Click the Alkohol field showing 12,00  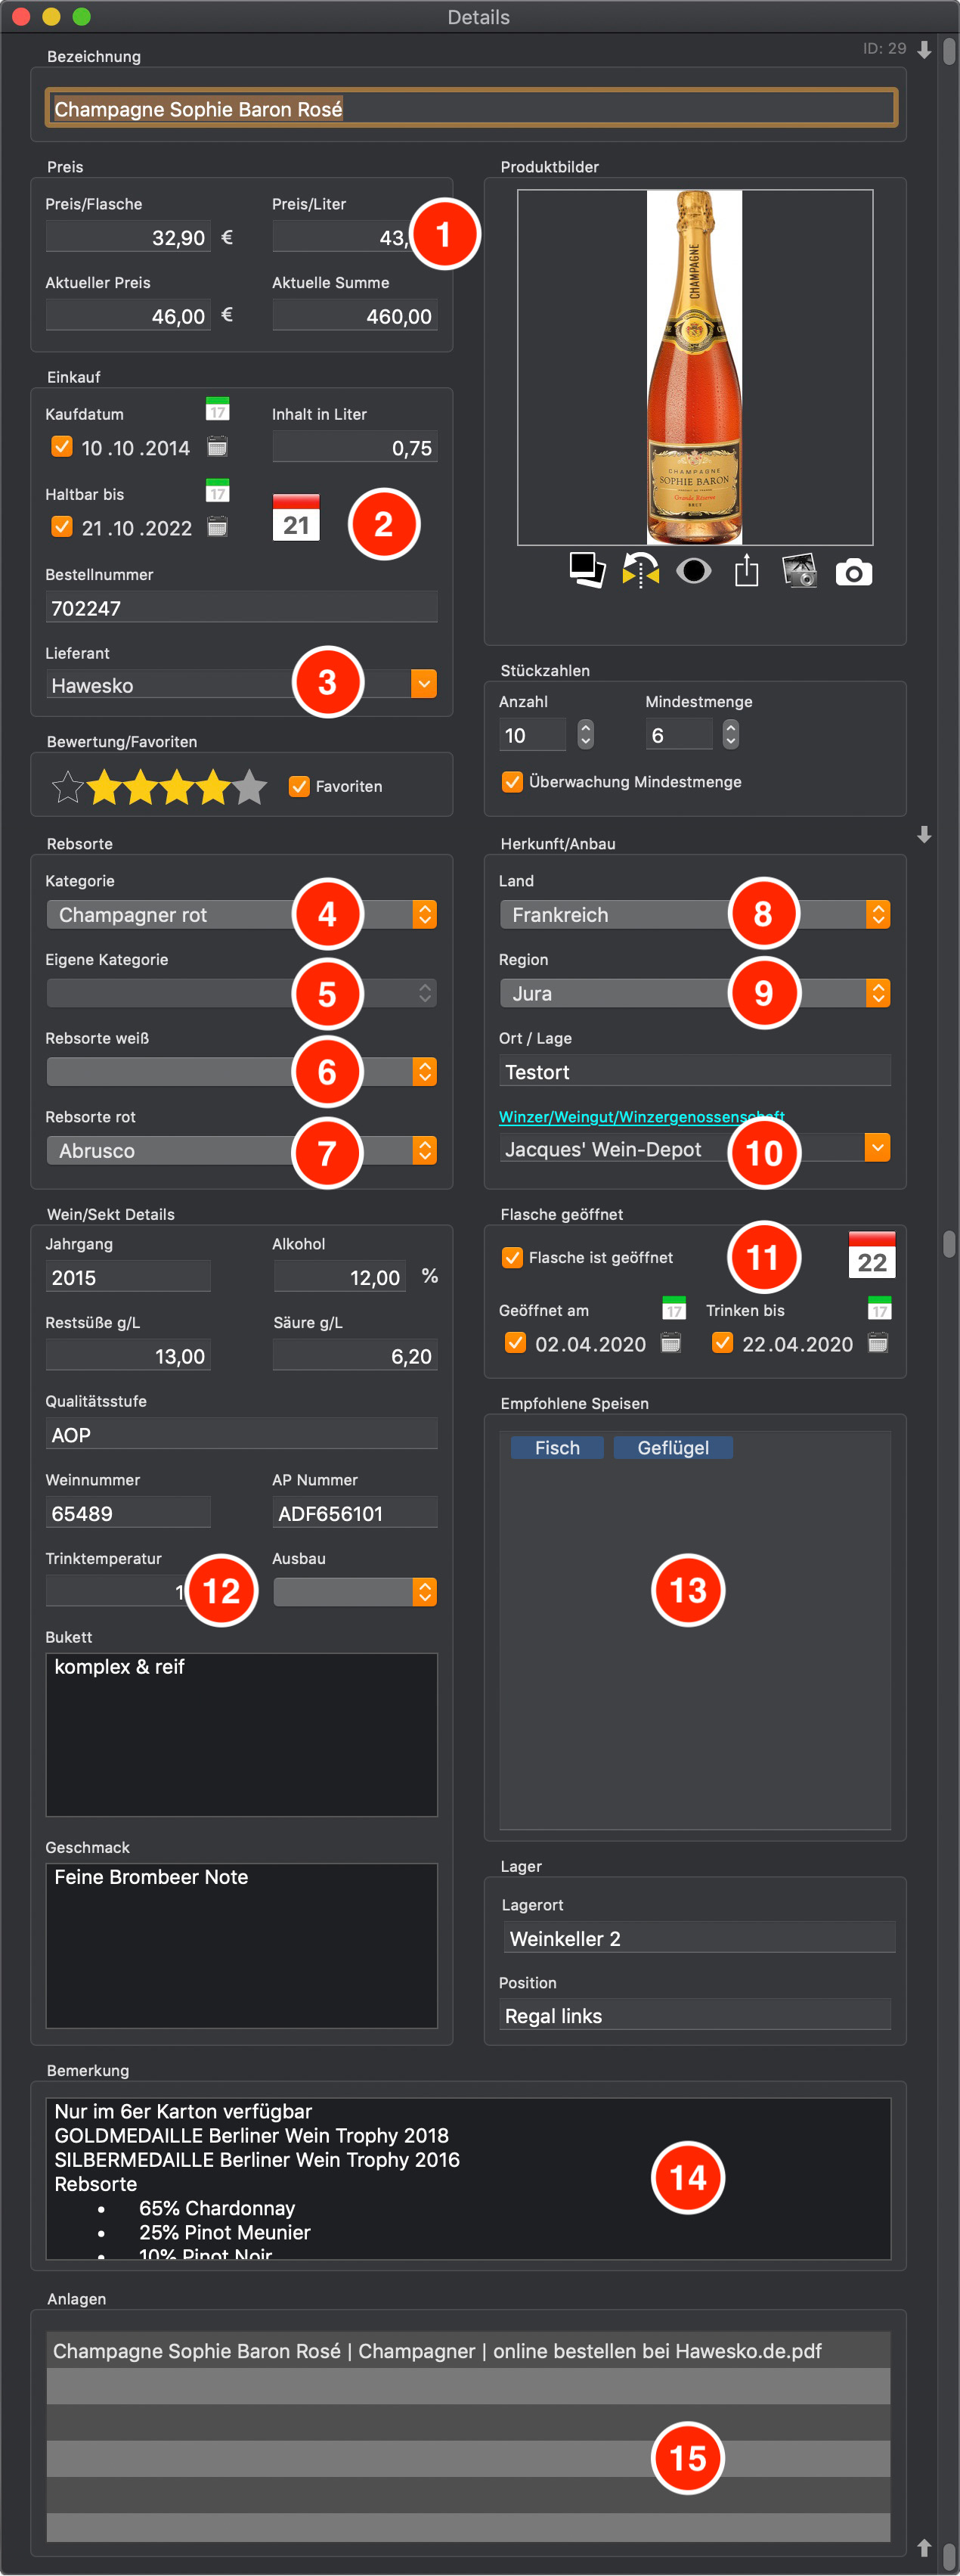[339, 1276]
